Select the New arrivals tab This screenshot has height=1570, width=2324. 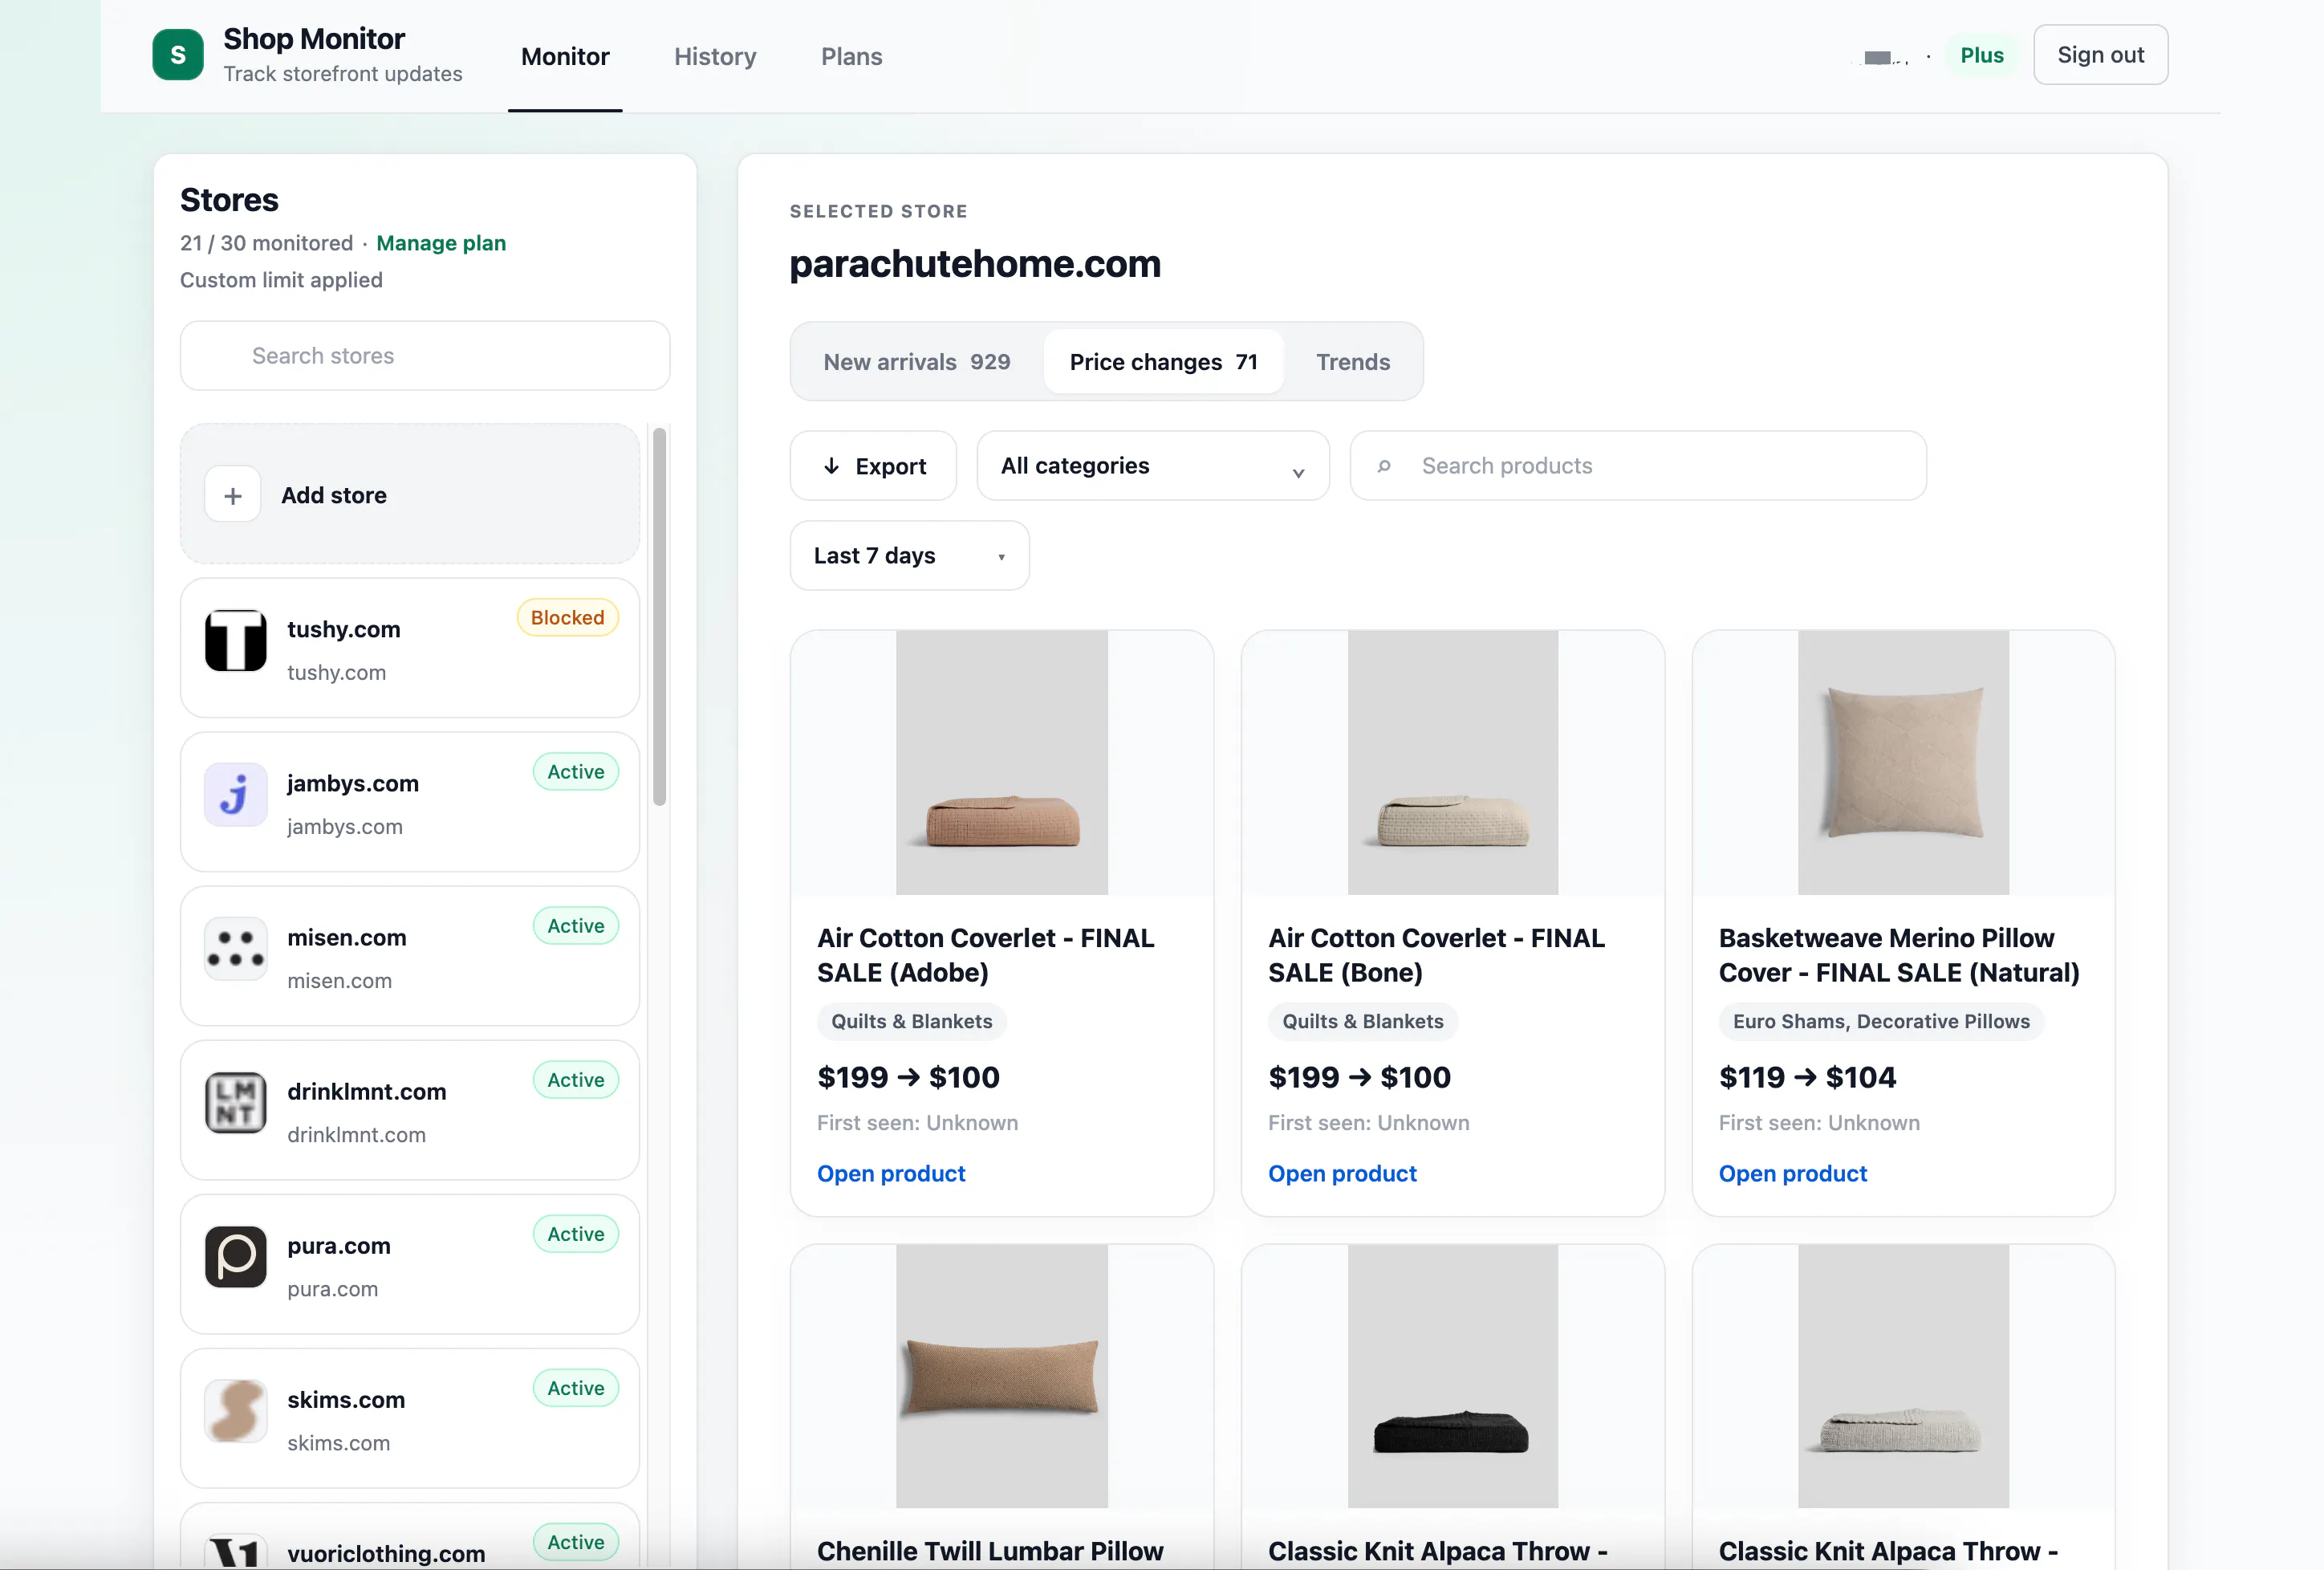click(x=917, y=362)
